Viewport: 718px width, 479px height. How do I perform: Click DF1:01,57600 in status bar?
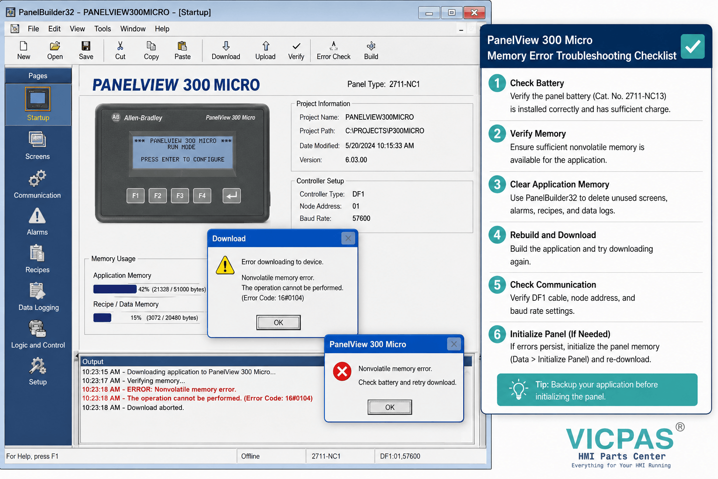(400, 456)
